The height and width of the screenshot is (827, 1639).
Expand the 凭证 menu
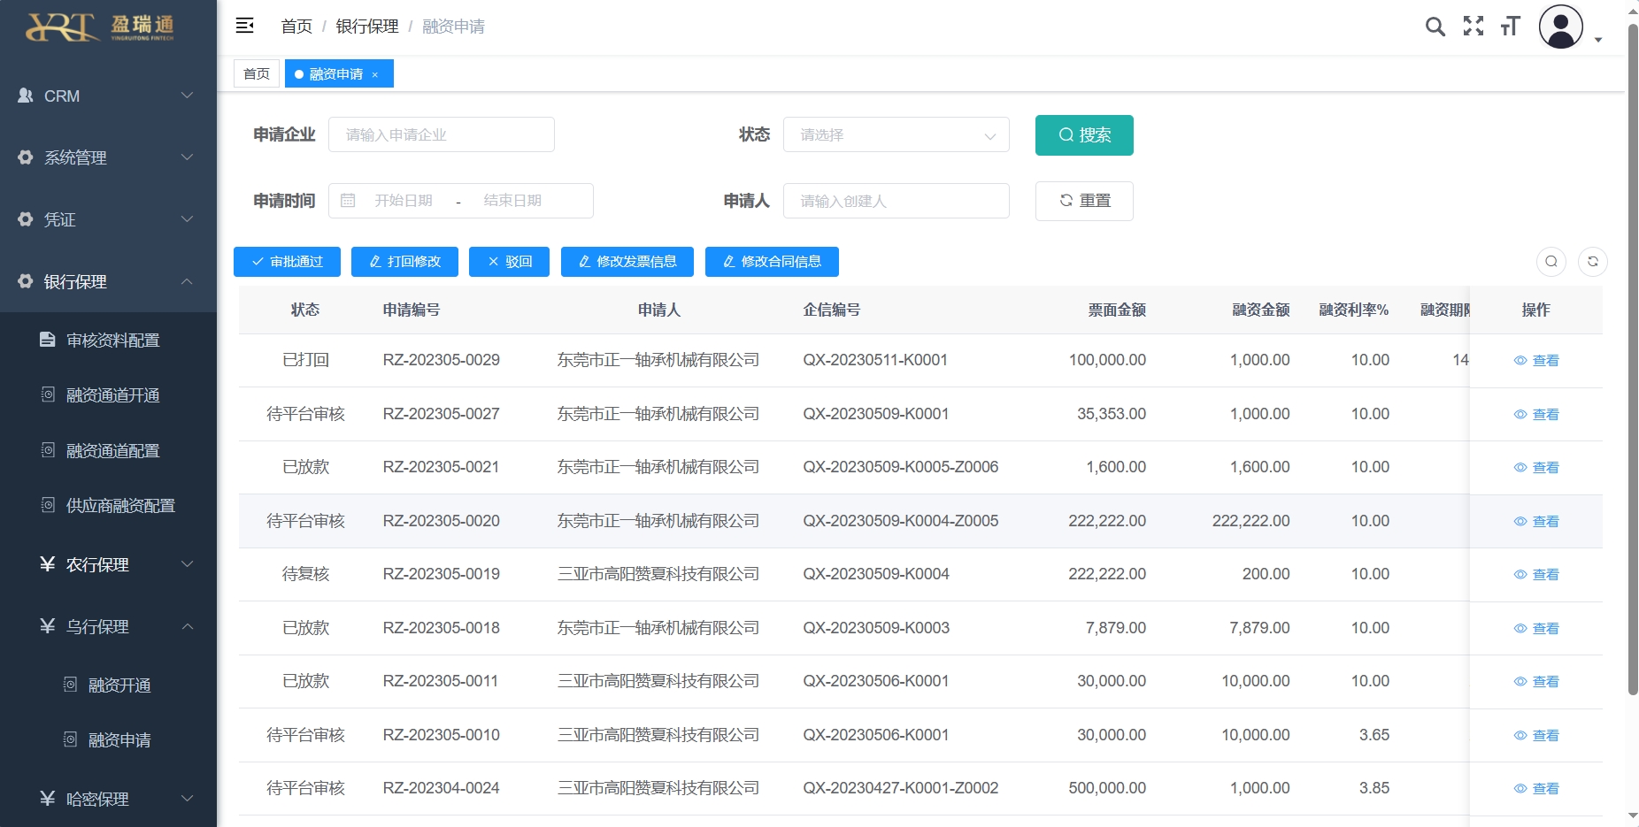coord(108,219)
